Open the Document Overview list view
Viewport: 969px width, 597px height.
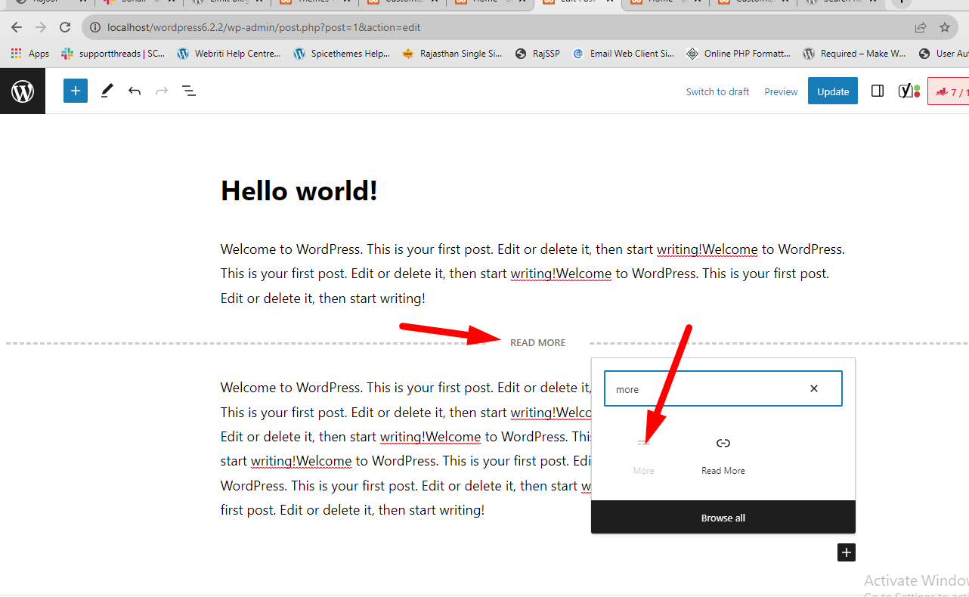tap(189, 91)
